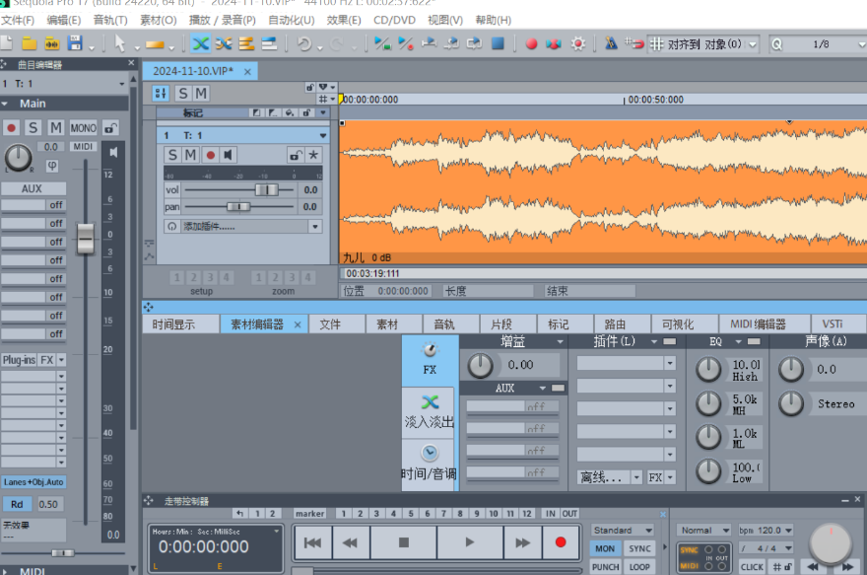
Task: Open the 离线 offline effects dropdown
Action: tap(637, 477)
